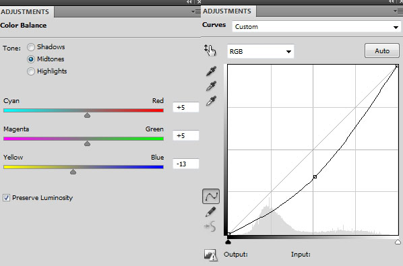This screenshot has width=403, height=266.
Task: Pick the black point eyedropper
Action: click(211, 71)
